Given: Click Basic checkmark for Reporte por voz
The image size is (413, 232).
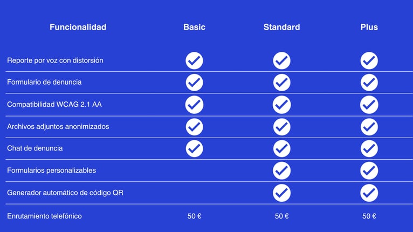Looking at the screenshot, I should pyautogui.click(x=194, y=60).
